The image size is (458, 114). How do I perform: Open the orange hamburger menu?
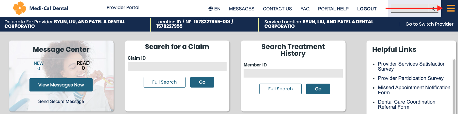(451, 8)
